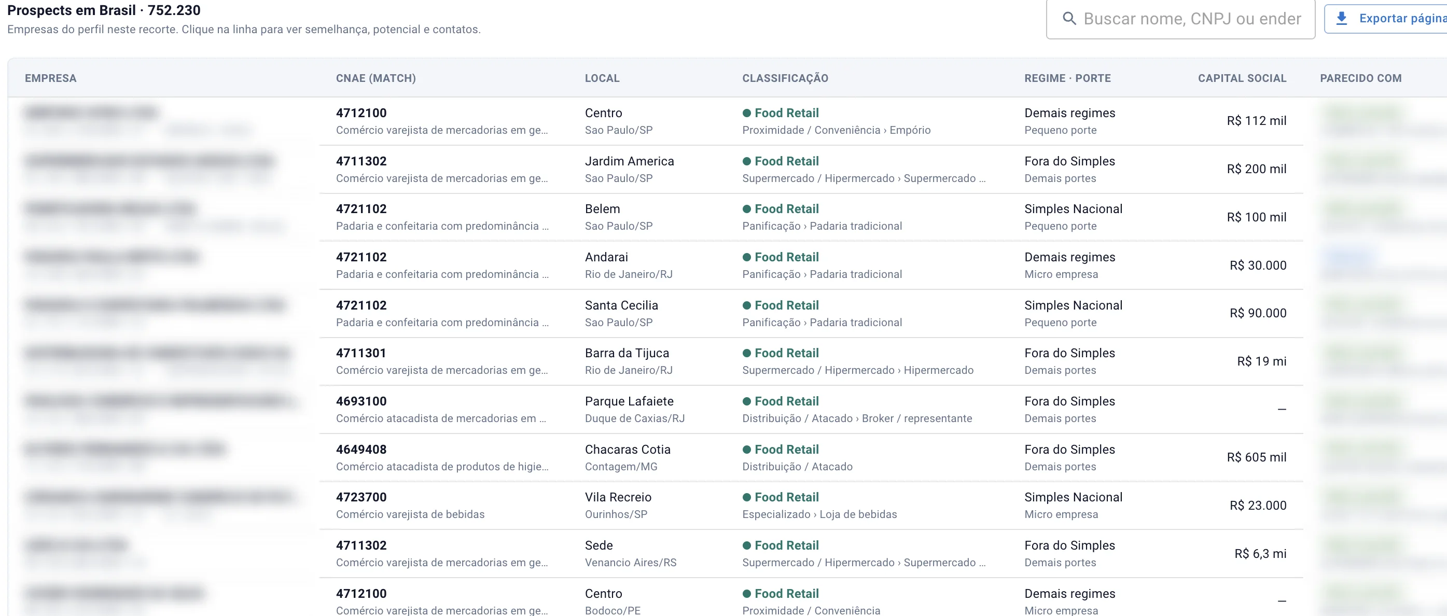Screen dimensions: 1447x616
Task: Click the R$ 100 mil capital value
Action: click(1256, 217)
